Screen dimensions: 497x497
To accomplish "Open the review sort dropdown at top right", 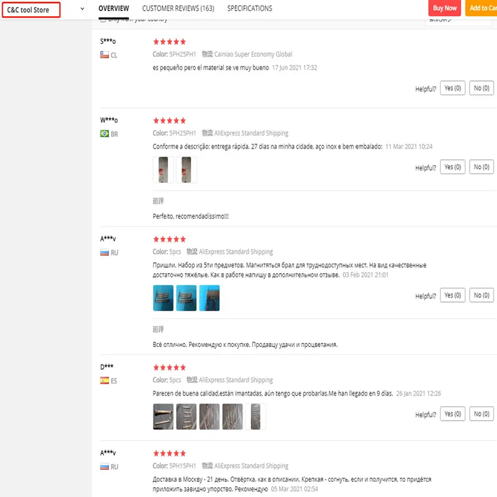I will pos(458,21).
